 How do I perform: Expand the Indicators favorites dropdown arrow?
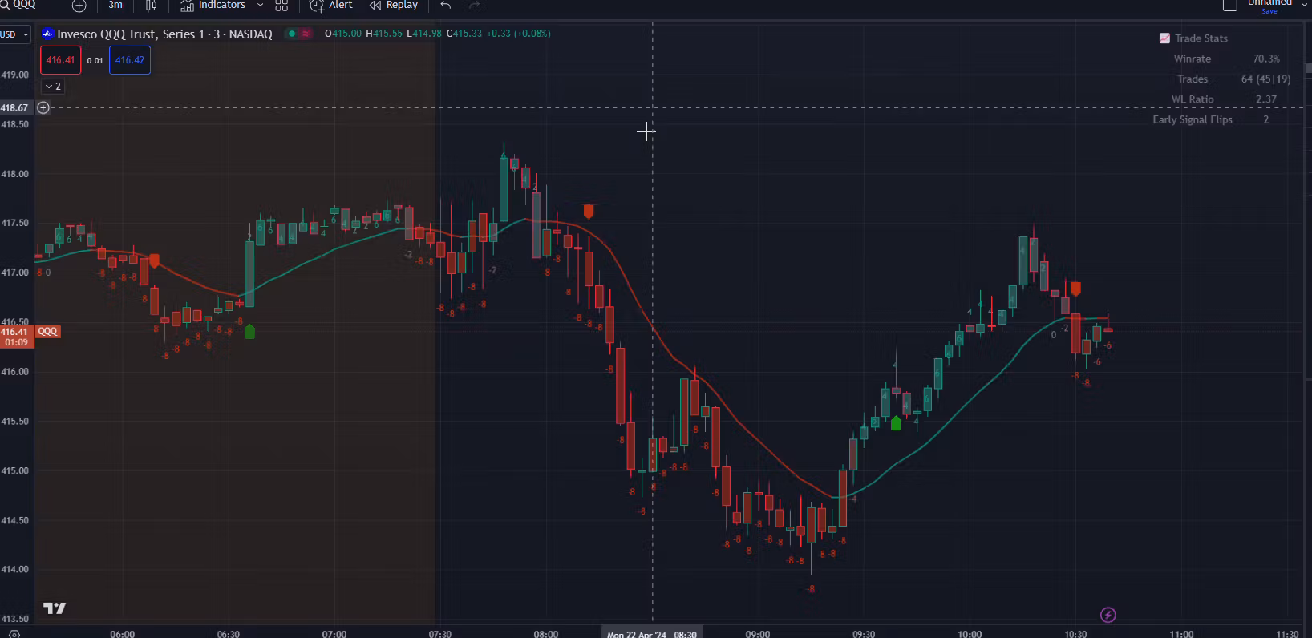tap(260, 5)
